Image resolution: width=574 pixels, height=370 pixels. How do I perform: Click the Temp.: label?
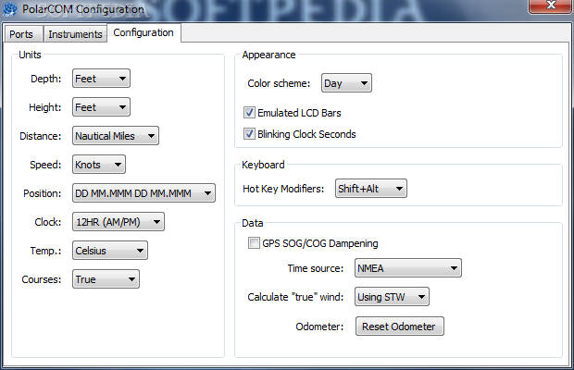pos(45,251)
